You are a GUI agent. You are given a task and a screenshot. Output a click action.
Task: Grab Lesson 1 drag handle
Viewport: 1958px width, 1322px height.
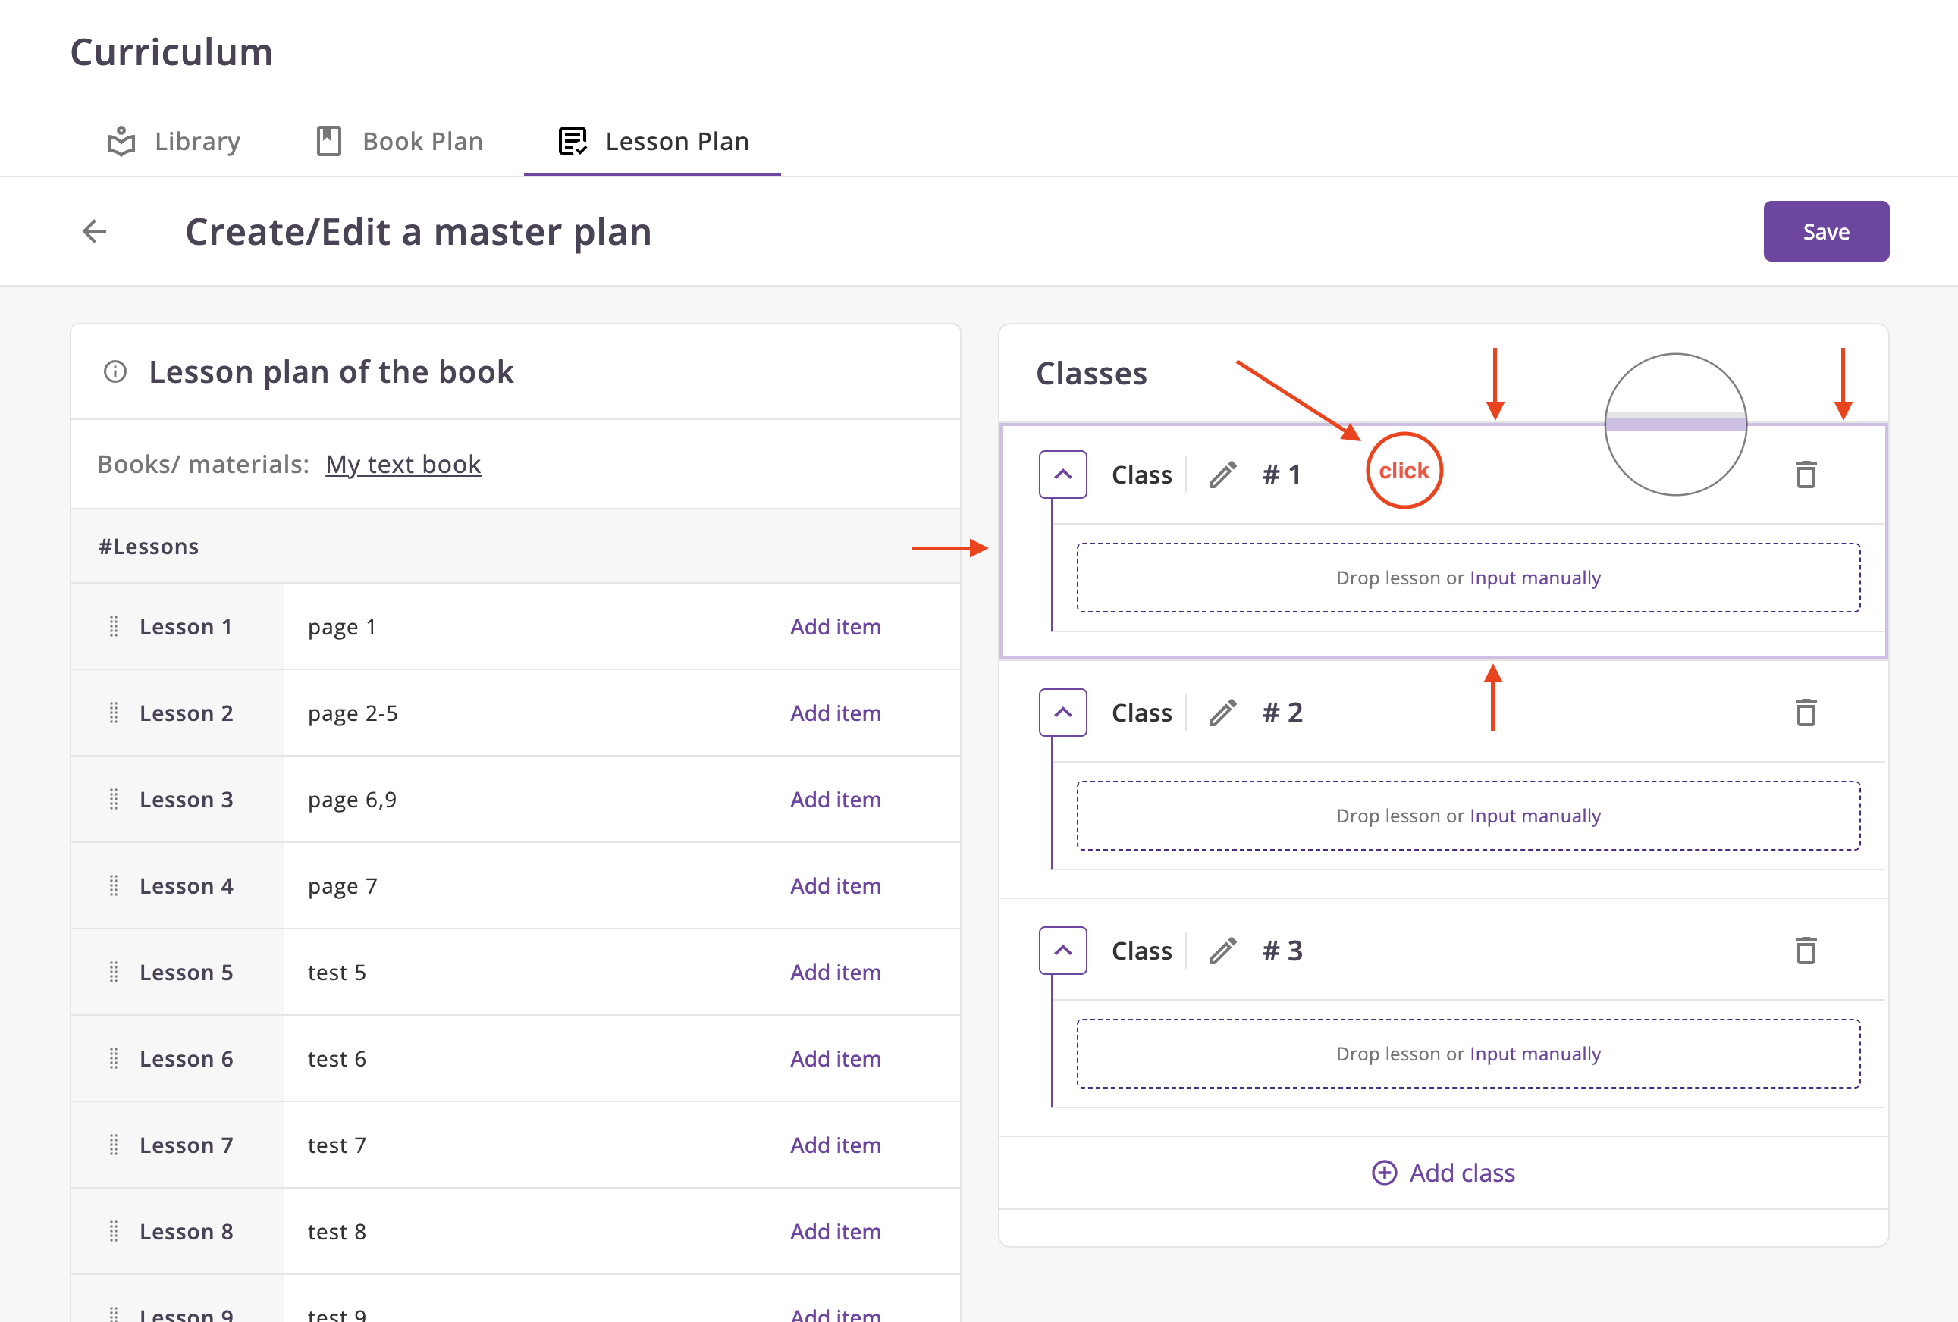114,626
